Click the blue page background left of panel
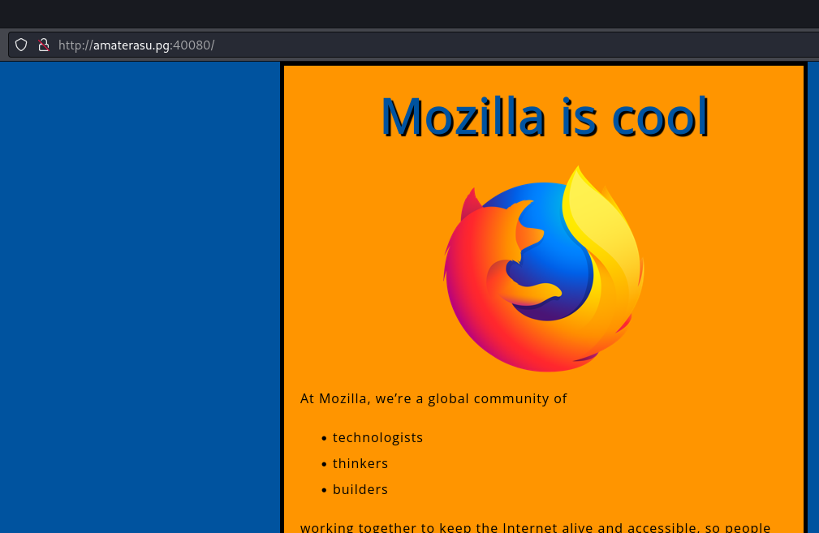The image size is (819, 533). (x=138, y=292)
